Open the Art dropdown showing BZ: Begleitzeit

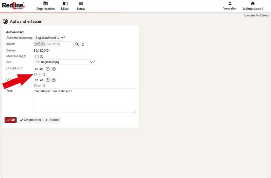pos(64,62)
